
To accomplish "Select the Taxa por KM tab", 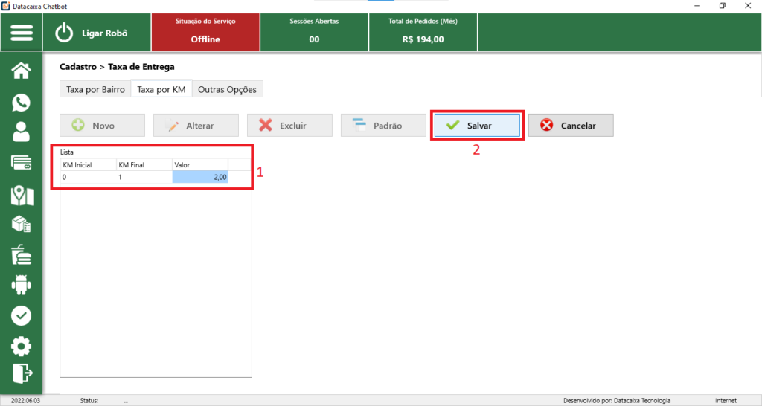I will [161, 89].
